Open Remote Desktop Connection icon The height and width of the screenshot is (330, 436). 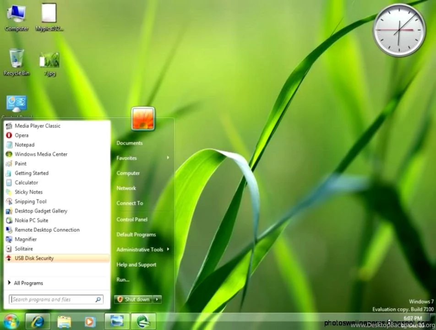pyautogui.click(x=9, y=230)
